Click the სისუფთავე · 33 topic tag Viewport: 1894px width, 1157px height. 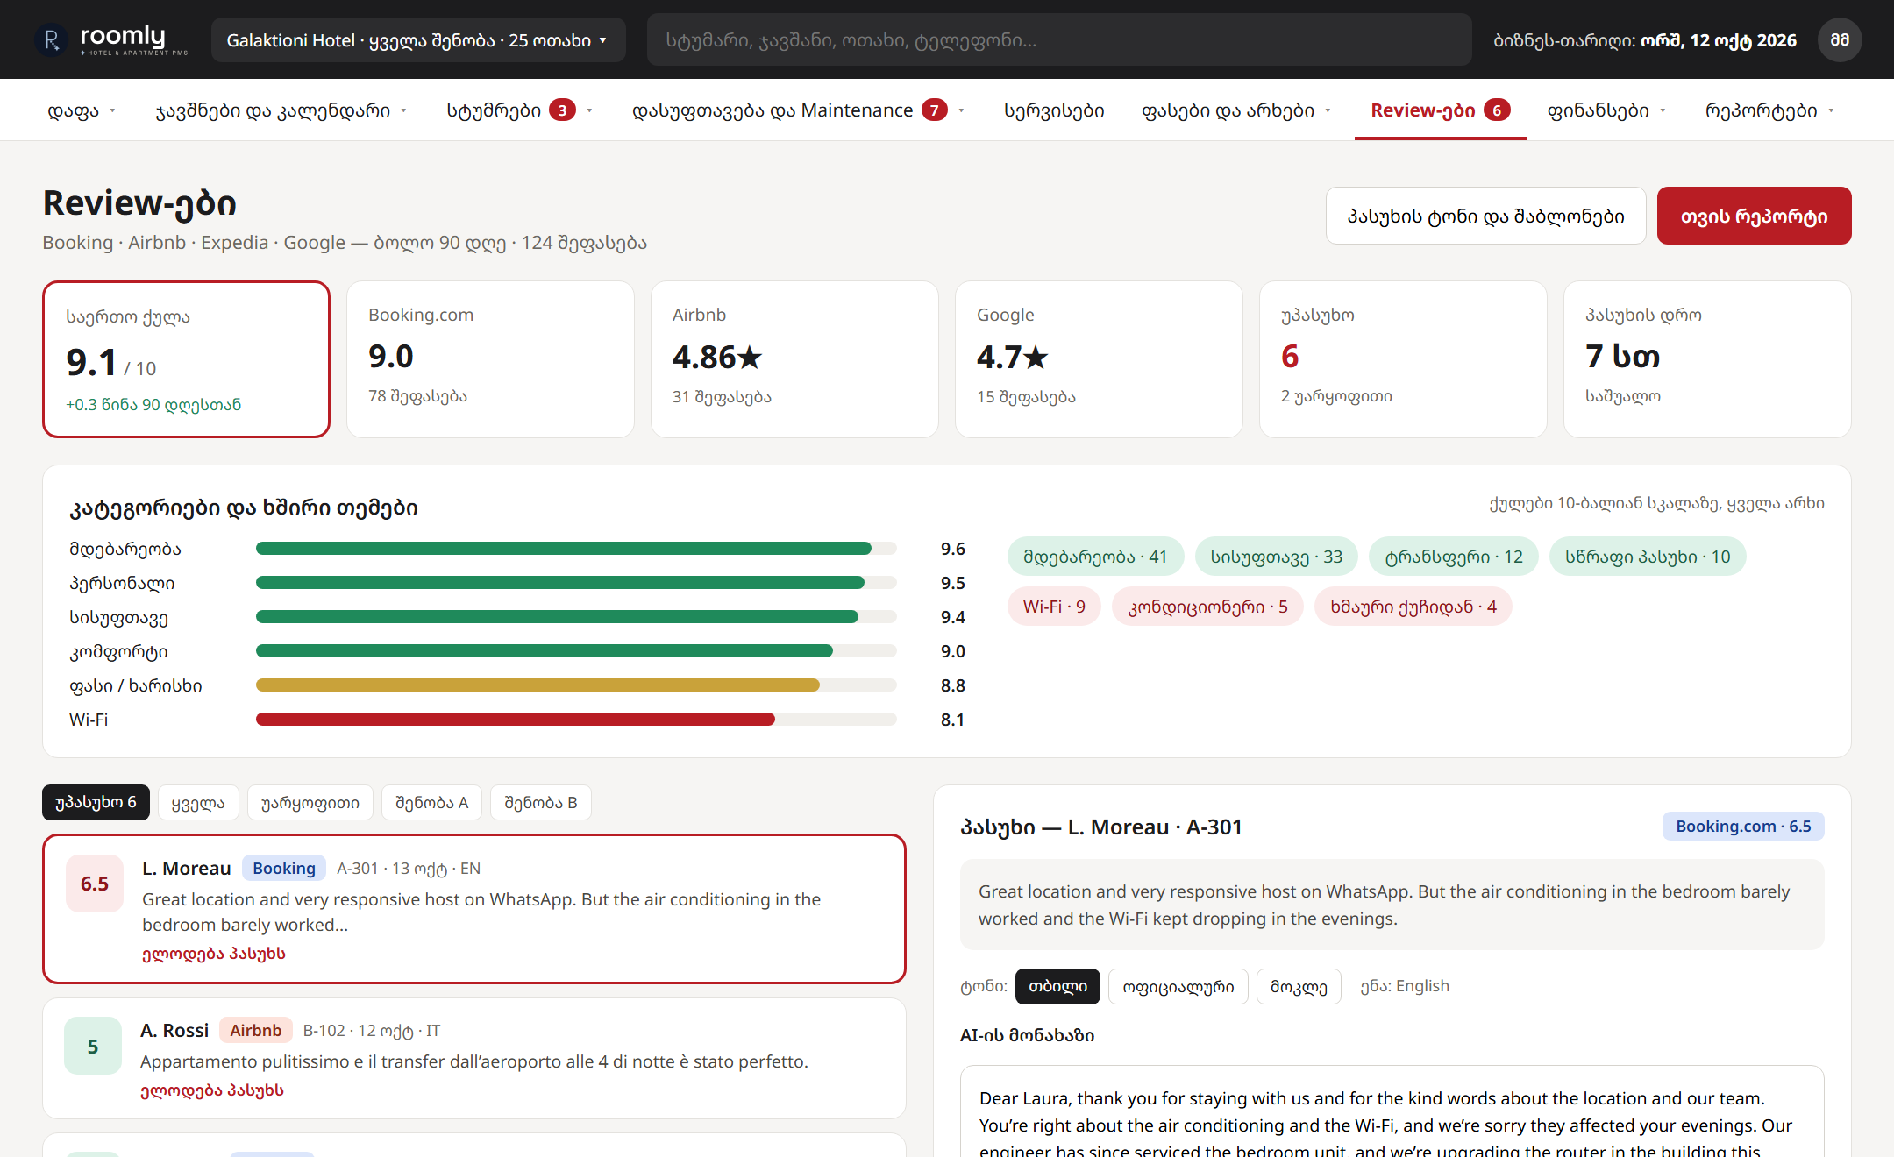pos(1276,557)
